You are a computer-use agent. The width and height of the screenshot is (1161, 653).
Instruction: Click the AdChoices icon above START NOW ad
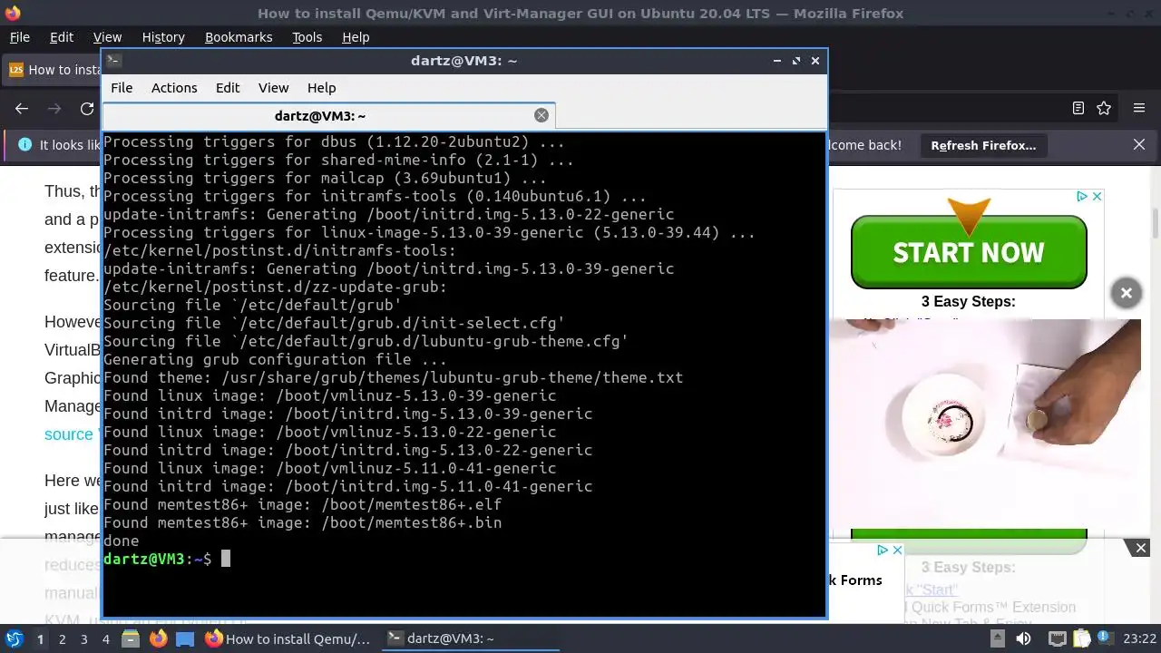point(1082,197)
